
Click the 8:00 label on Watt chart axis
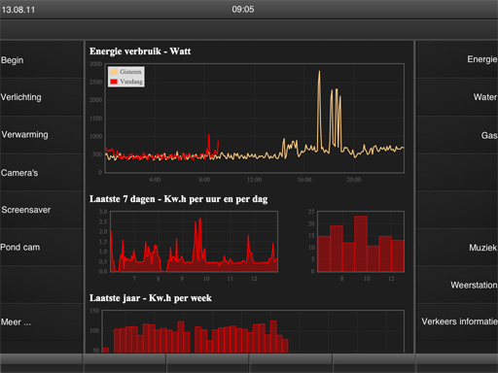tap(204, 180)
